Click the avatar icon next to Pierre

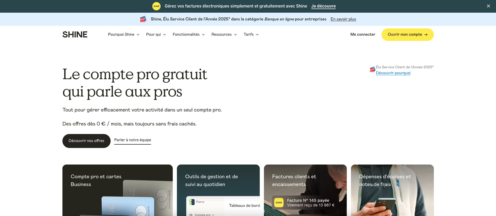point(192,202)
